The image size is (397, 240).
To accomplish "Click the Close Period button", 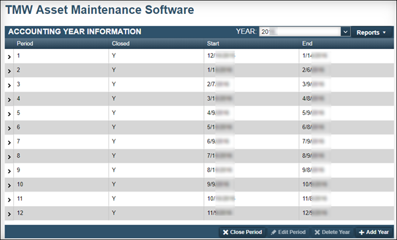I will [x=242, y=232].
